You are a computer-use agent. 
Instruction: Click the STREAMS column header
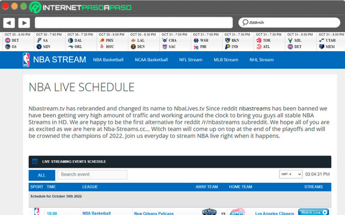pyautogui.click(x=313, y=187)
